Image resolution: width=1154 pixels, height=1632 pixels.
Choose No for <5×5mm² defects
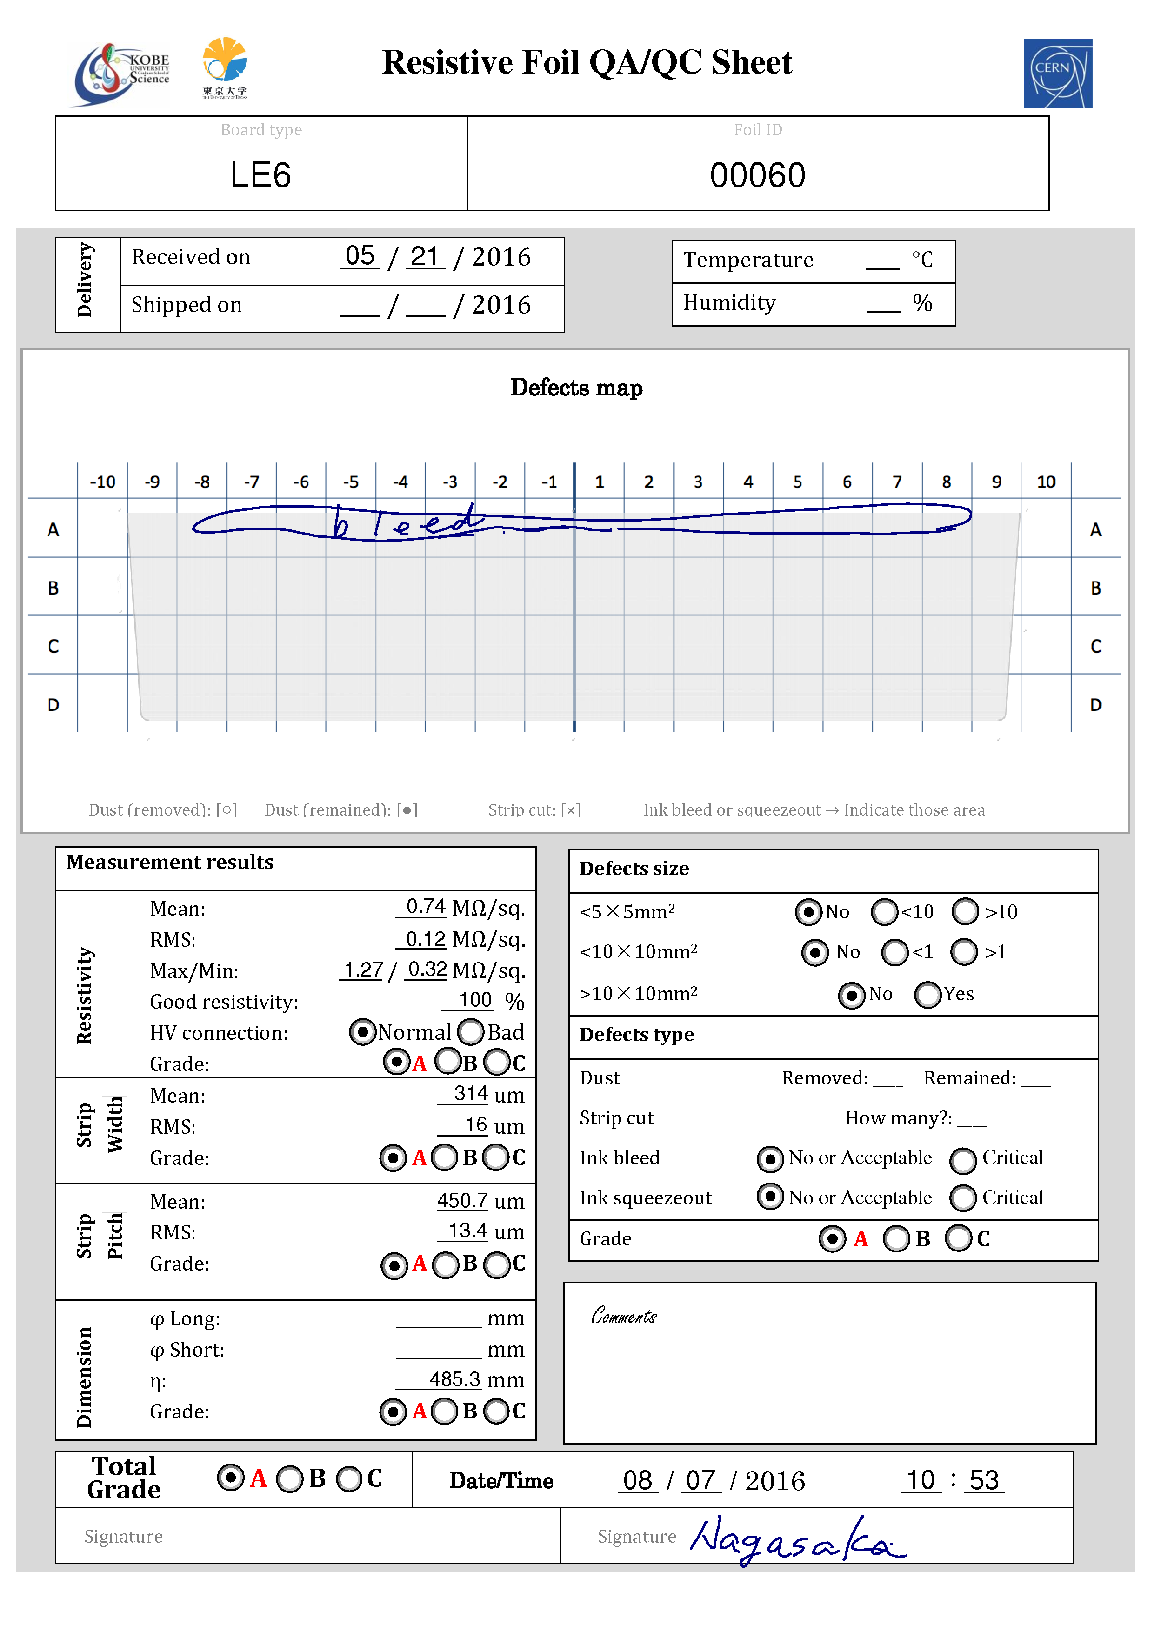[809, 912]
